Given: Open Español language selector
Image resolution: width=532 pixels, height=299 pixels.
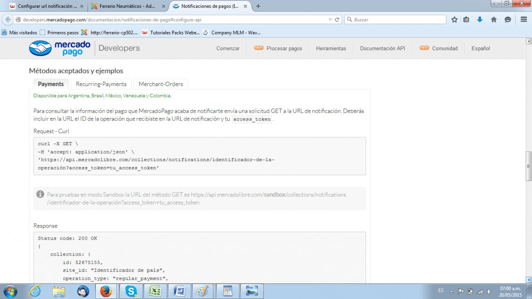Looking at the screenshot, I should point(480,48).
